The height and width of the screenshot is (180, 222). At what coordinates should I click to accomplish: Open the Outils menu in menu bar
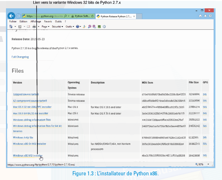click(x=58, y=22)
